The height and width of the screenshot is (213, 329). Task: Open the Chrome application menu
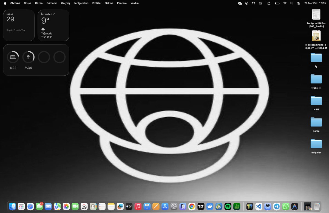15,3
